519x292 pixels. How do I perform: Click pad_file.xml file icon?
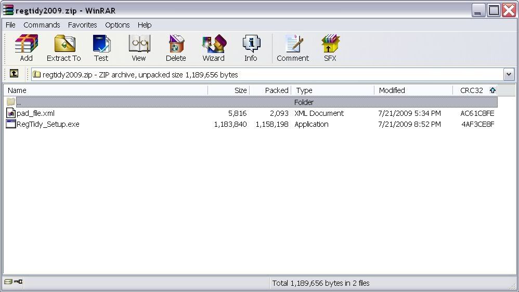(x=11, y=113)
